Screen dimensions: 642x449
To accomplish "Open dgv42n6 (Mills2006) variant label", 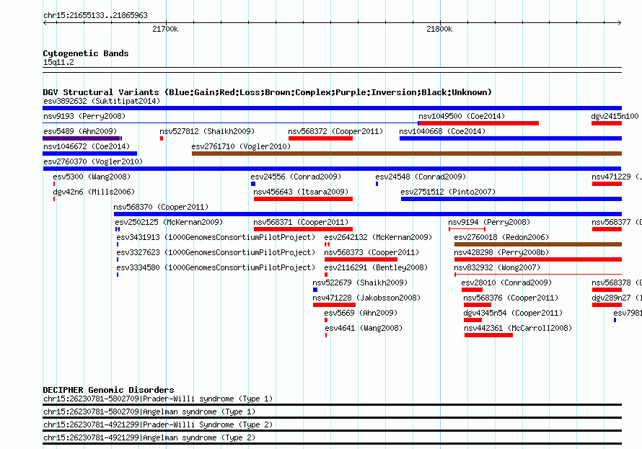I will click(94, 192).
